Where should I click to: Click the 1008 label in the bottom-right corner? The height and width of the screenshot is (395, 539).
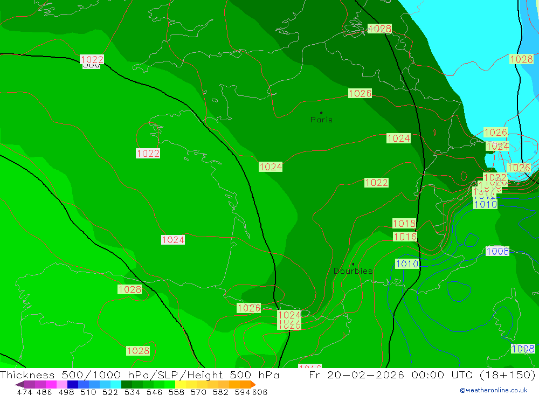click(522, 349)
